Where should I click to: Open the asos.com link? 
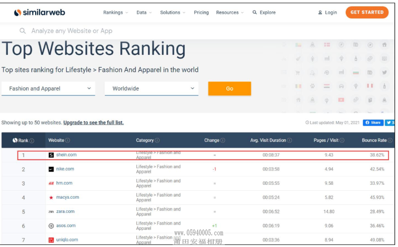66,226
